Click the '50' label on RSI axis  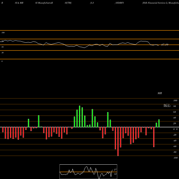[3, 47]
